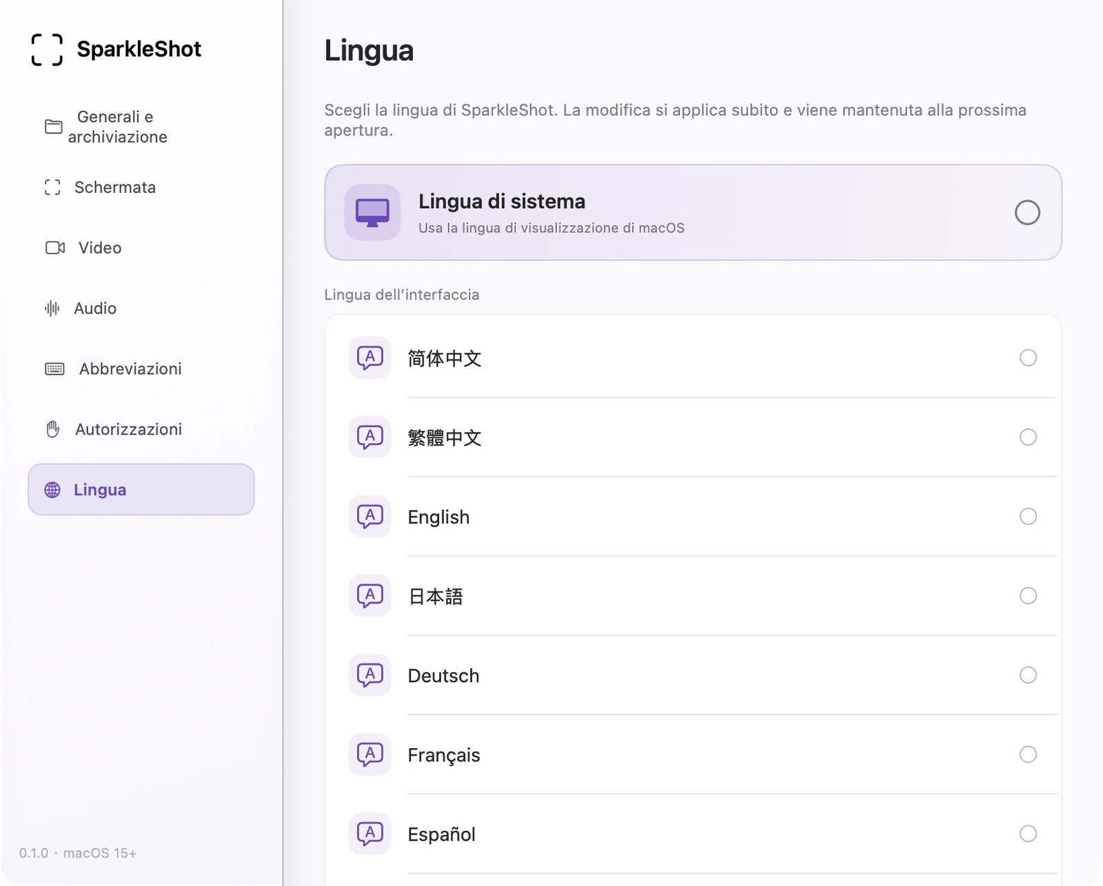Click the Lingua di sistema title
This screenshot has width=1103, height=886.
[x=502, y=201]
